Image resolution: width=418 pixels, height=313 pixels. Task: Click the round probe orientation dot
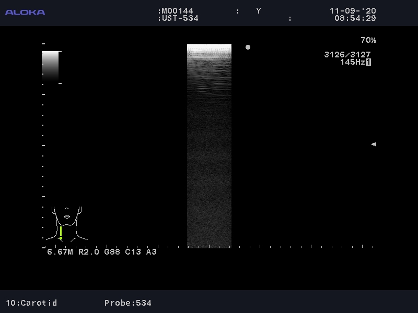[x=248, y=47]
